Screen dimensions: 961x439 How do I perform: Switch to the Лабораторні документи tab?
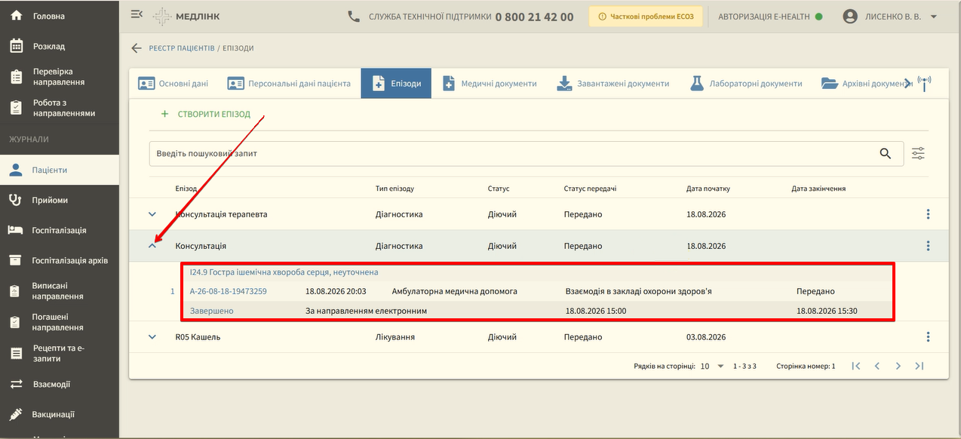pos(745,83)
